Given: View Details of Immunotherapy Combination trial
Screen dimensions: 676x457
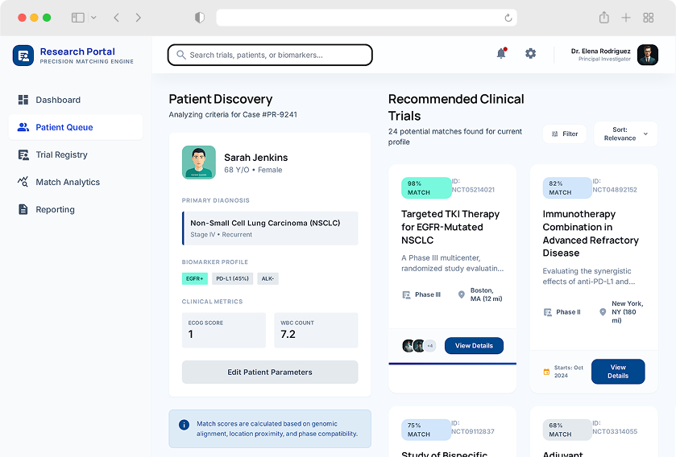Looking at the screenshot, I should click(618, 372).
